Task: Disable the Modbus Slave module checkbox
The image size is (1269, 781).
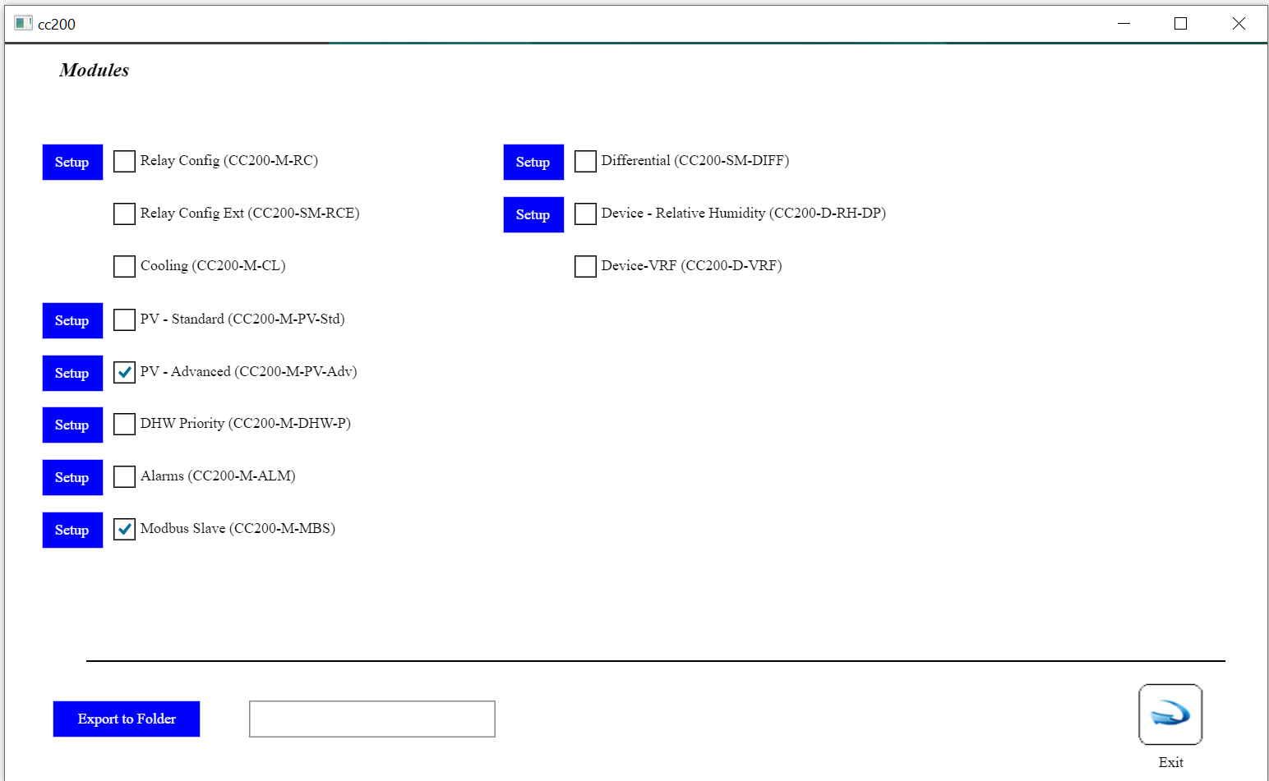Action: tap(124, 530)
